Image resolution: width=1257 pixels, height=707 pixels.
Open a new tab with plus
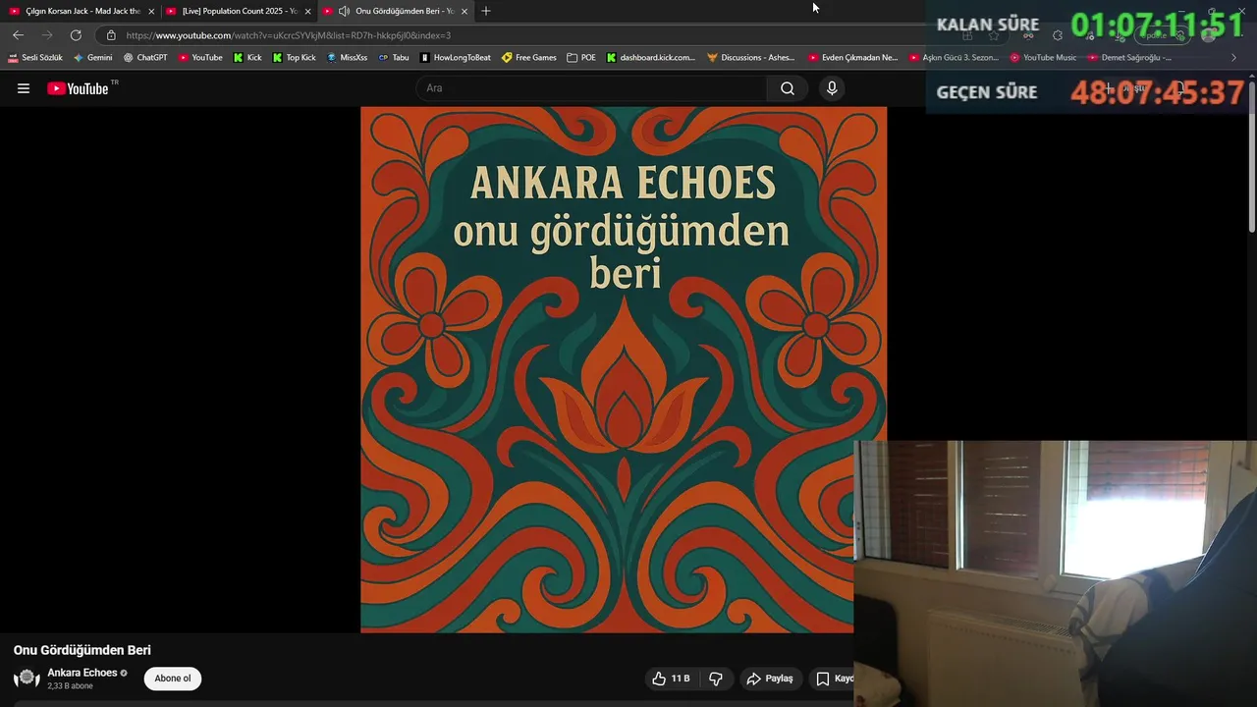(x=486, y=11)
